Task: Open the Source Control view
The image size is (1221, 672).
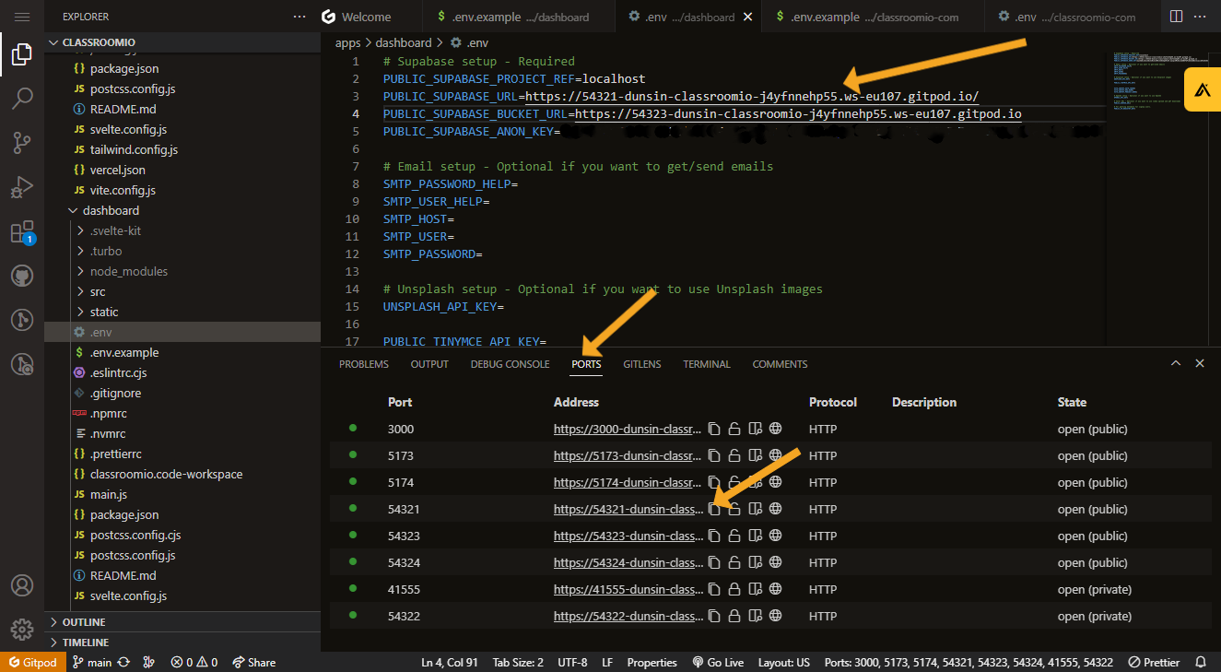Action: [22, 143]
